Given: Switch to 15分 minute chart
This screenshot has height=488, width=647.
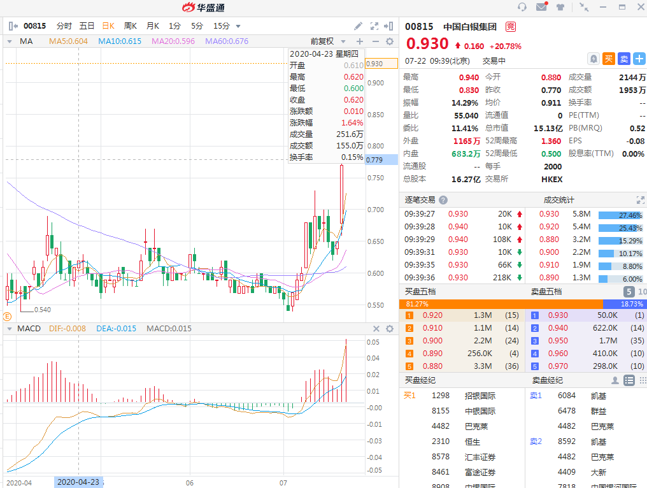Looking at the screenshot, I should click(x=222, y=26).
